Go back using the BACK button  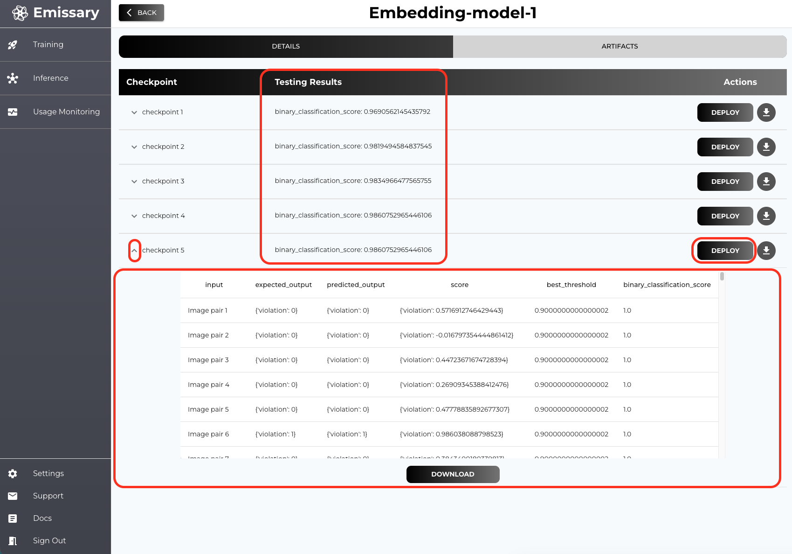(x=141, y=13)
